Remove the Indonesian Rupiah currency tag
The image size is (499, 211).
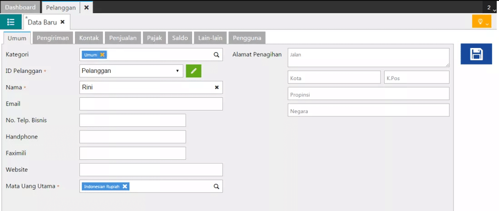(125, 186)
